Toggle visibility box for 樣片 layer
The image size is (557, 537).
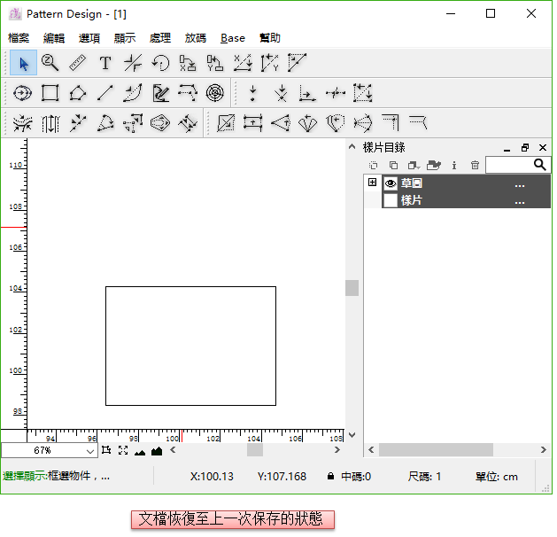(391, 200)
